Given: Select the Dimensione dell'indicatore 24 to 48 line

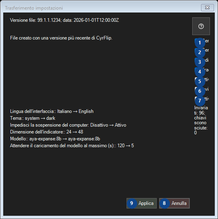Looking at the screenshot, I should (x=47, y=132).
